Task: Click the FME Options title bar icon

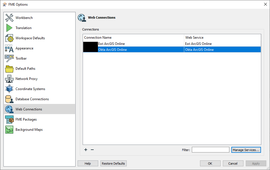Action: click(x=5, y=5)
